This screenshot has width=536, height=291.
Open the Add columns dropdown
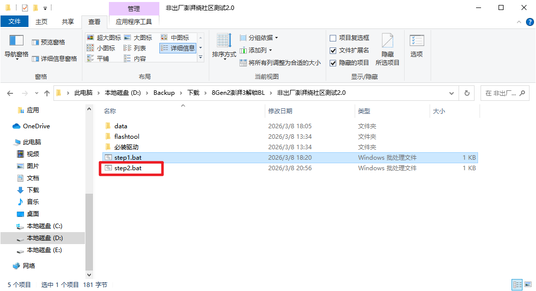coord(256,50)
